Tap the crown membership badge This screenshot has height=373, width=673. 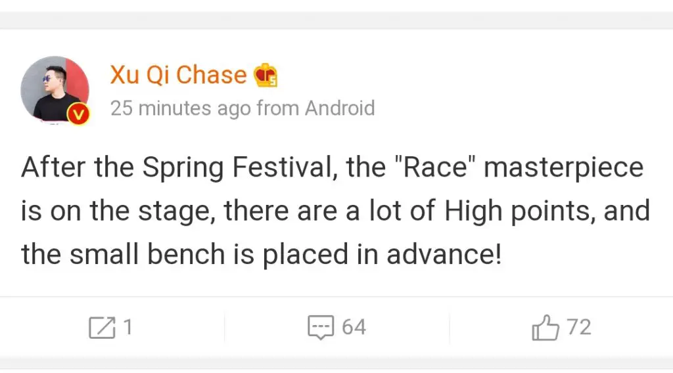[x=266, y=76]
